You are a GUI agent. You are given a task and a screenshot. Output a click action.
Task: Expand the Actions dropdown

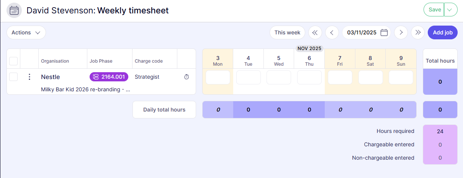coord(26,32)
